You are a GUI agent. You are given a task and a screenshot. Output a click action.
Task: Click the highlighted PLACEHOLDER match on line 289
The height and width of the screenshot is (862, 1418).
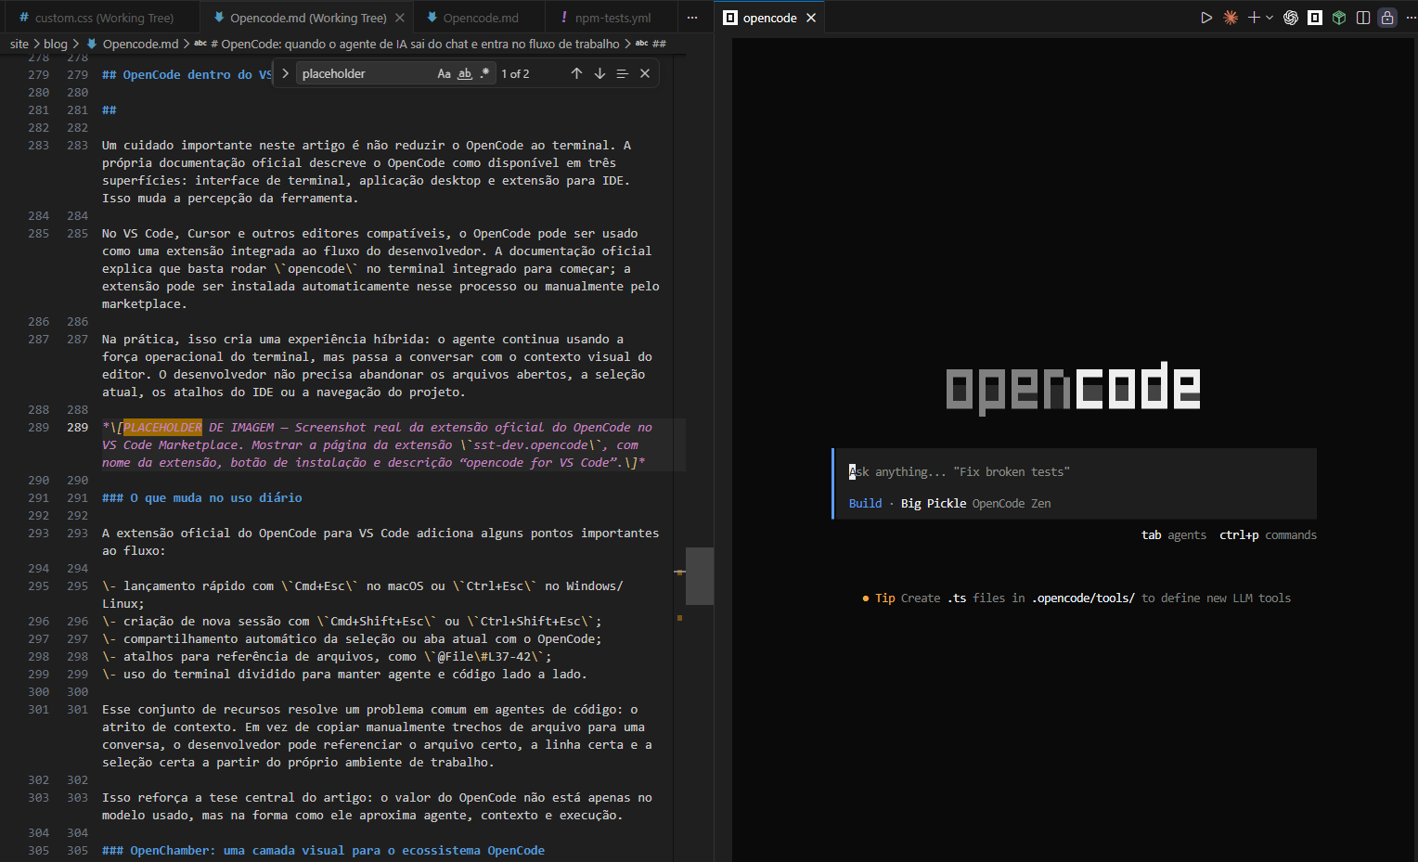162,427
